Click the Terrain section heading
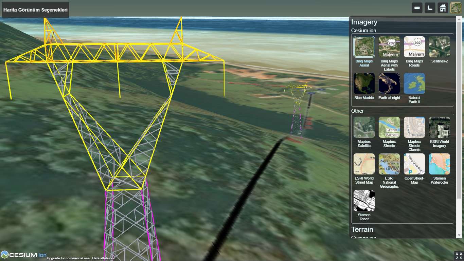Image resolution: width=464 pixels, height=261 pixels. [362, 229]
